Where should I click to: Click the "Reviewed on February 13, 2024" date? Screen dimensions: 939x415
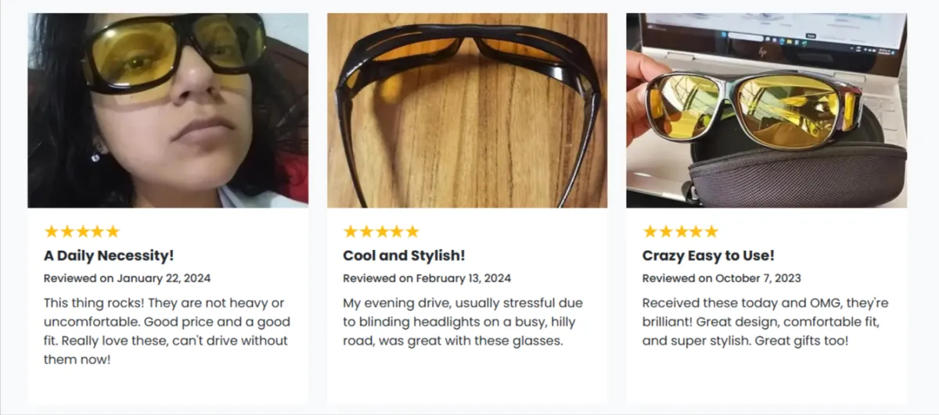coord(426,278)
